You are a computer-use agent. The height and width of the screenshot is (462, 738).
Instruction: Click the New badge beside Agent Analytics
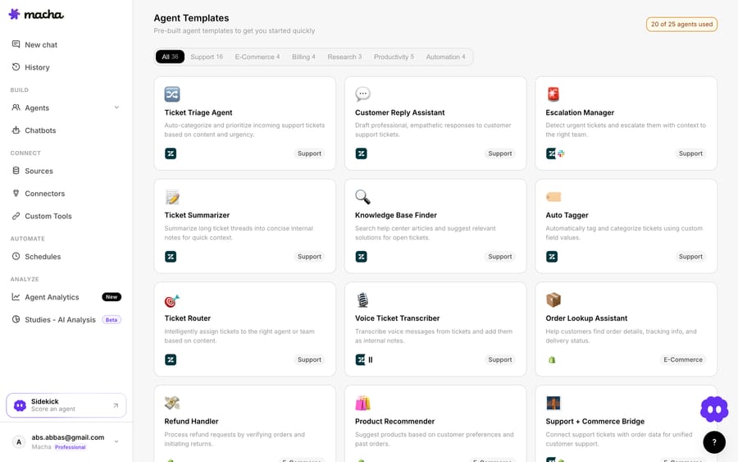point(112,297)
